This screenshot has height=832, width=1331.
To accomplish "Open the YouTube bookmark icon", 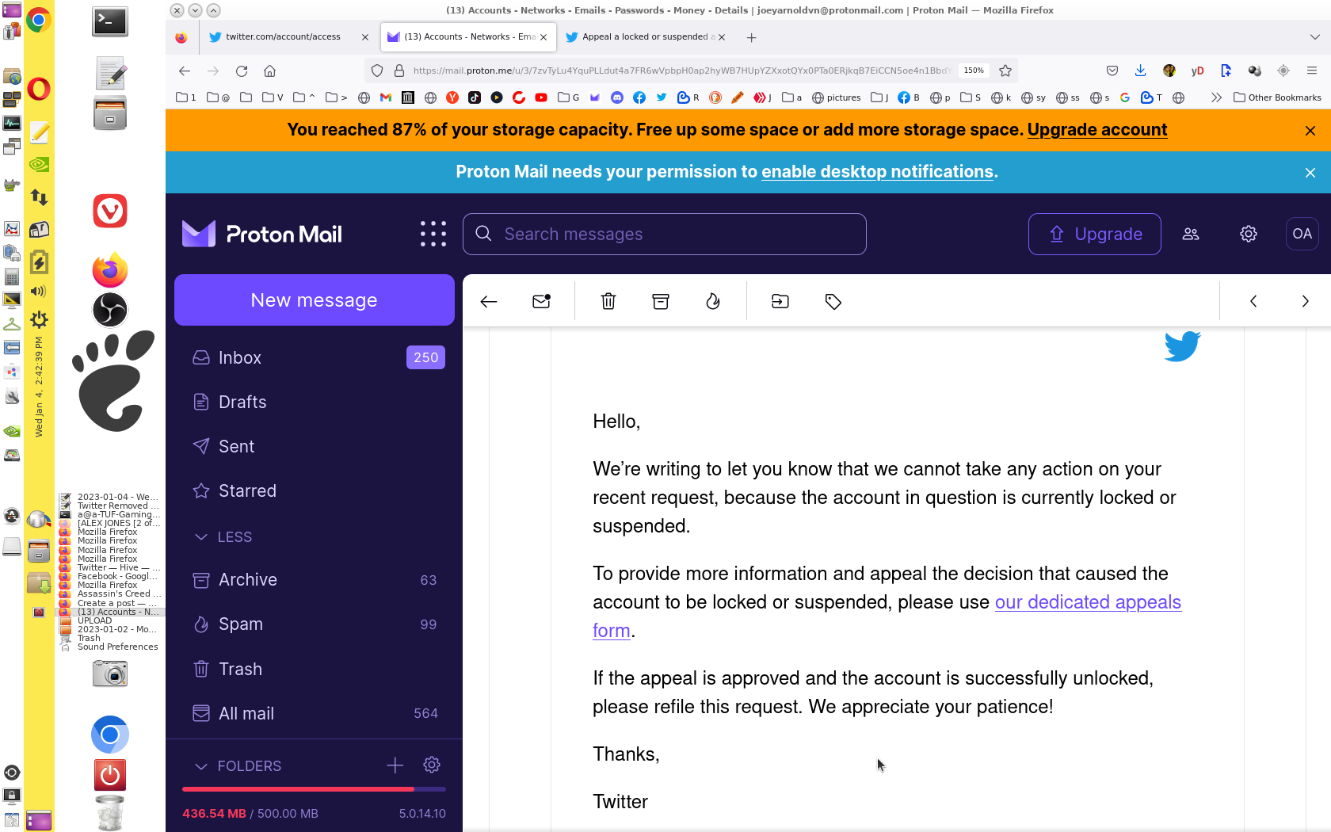I will pyautogui.click(x=541, y=97).
